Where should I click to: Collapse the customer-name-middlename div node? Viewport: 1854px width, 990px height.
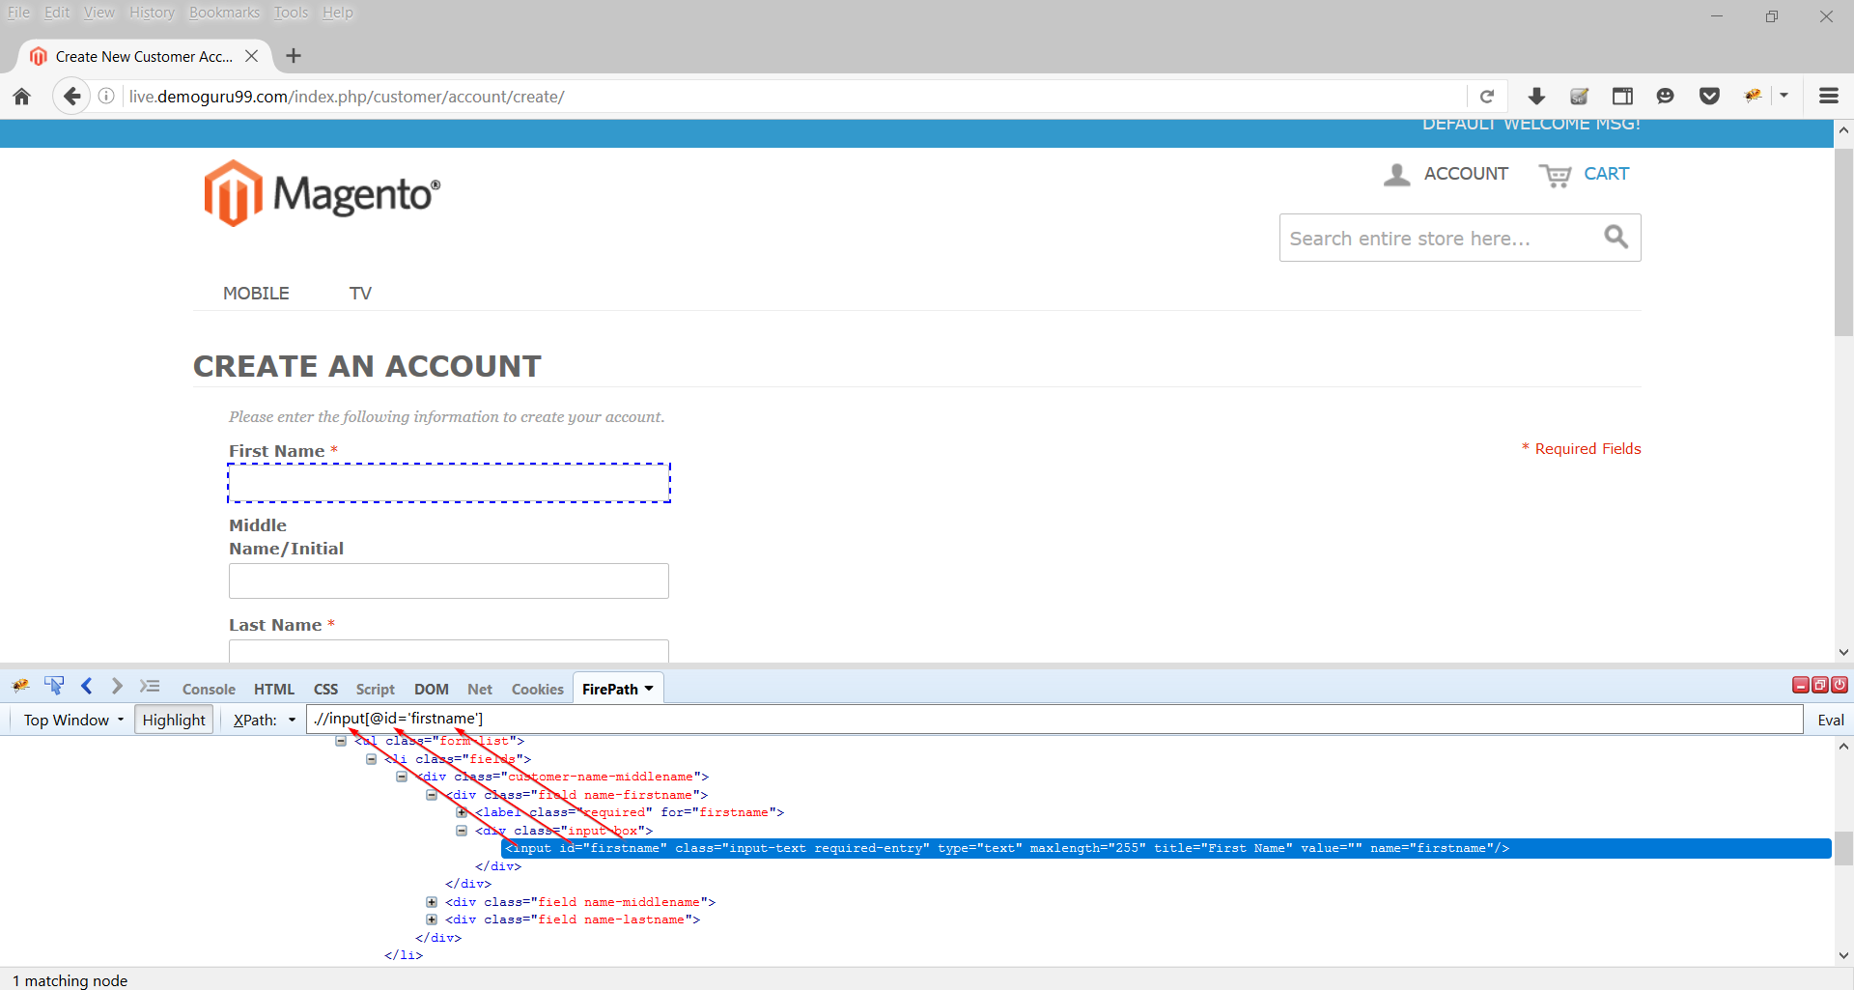point(402,777)
